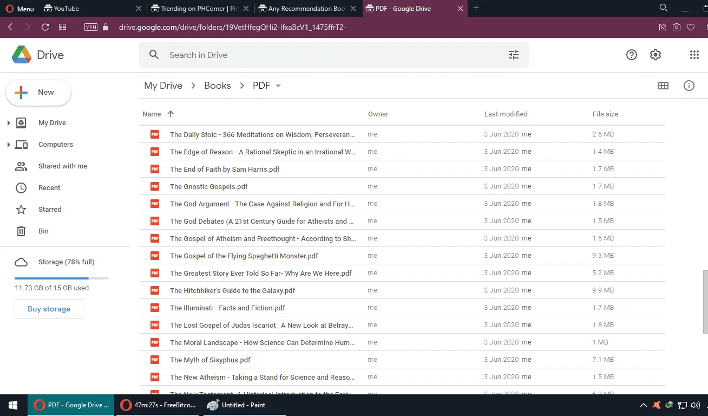This screenshot has height=416, width=708.
Task: Click the Buy storage button
Action: [x=49, y=309]
